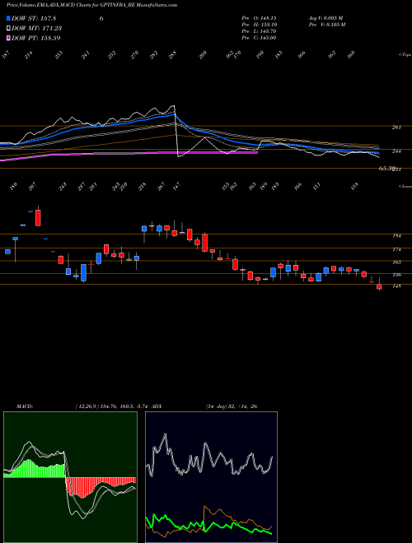Click the blue DOW ST legend swatch
This screenshot has height=543, width=412.
pyautogui.click(x=8, y=18)
